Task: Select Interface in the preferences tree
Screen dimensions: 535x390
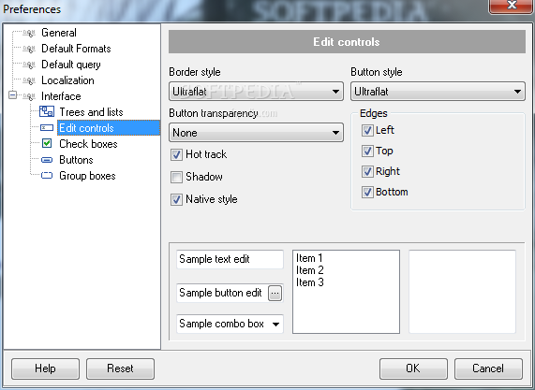Action: pyautogui.click(x=61, y=96)
